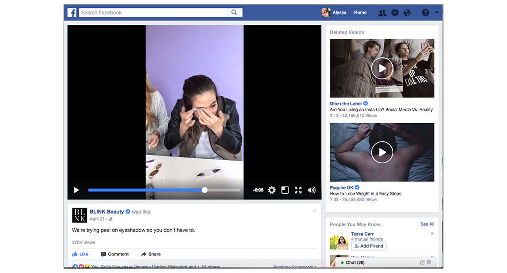Play the Ditch the Label video thumbnail

382,68
